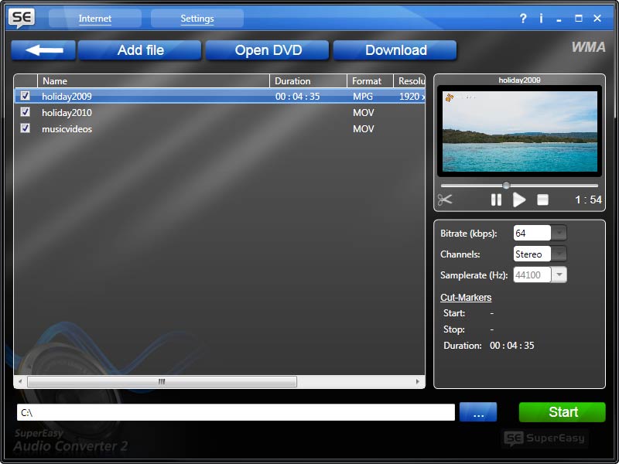Viewport: 619px width, 464px height.
Task: Click the Cut-Markers link
Action: [x=466, y=298]
